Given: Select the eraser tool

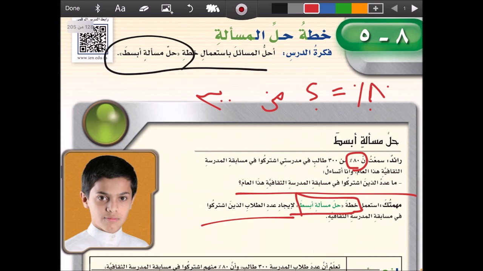Looking at the screenshot, I should click(144, 9).
